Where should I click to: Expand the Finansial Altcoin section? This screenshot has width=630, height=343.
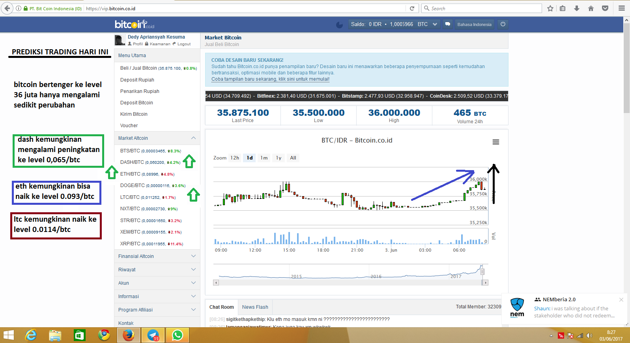click(x=157, y=256)
